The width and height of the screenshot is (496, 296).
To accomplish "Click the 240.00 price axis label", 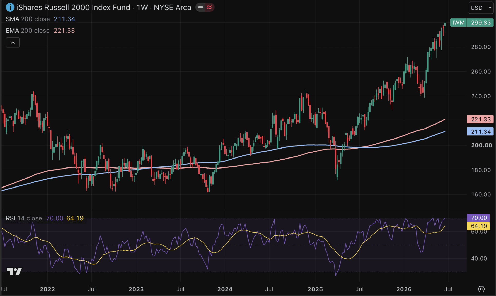I will pos(481,96).
